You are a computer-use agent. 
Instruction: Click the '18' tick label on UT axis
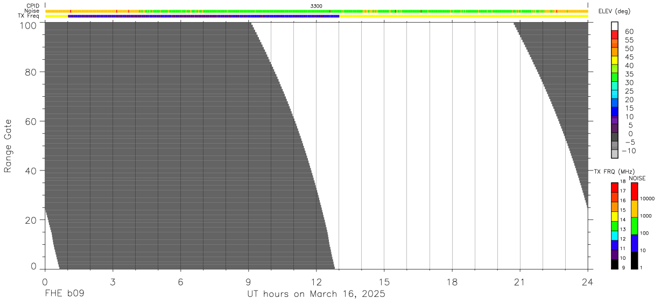coord(452,282)
